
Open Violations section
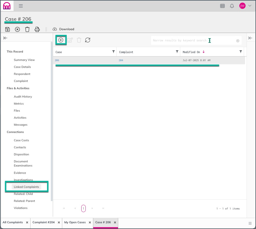click(21, 208)
